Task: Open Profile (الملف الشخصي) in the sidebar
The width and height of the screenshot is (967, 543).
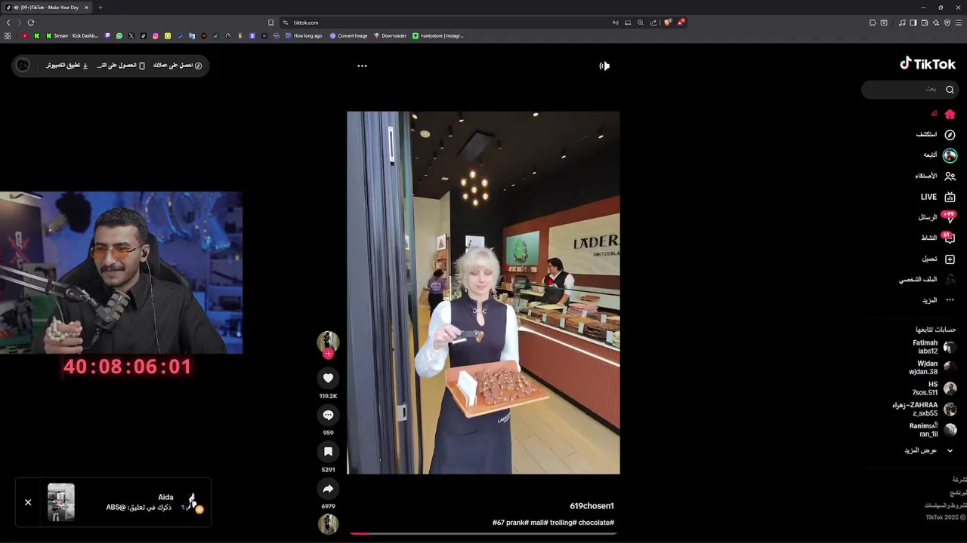Action: click(x=927, y=279)
